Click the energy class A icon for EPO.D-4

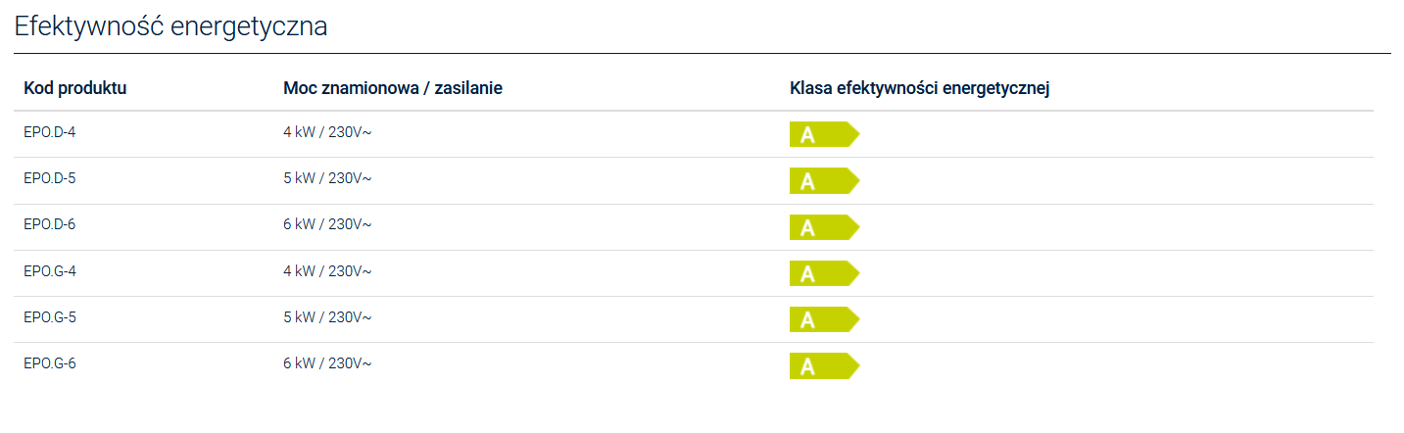click(x=823, y=135)
